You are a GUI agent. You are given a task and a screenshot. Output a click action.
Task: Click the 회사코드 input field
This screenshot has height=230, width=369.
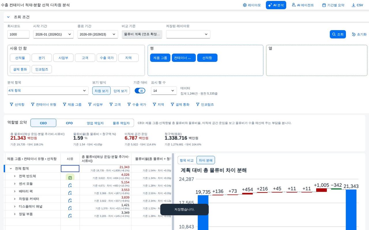[x=18, y=34]
